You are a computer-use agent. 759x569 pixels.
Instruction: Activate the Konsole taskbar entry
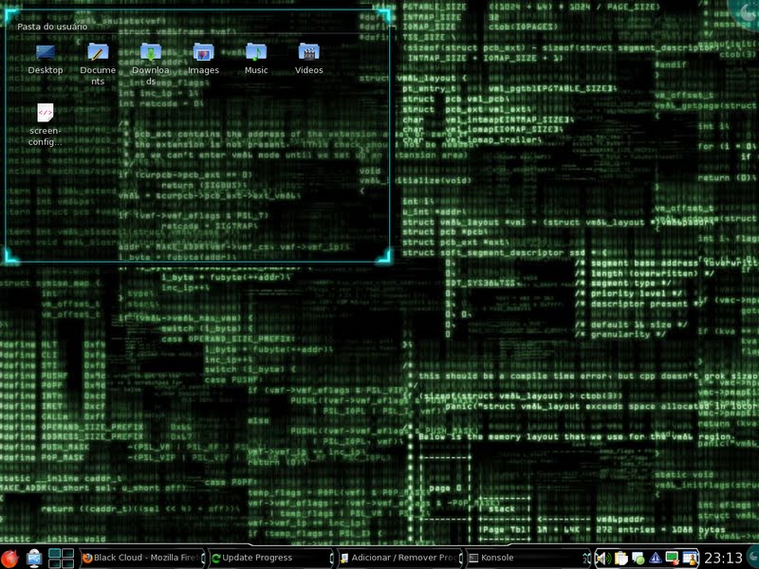pos(528,558)
